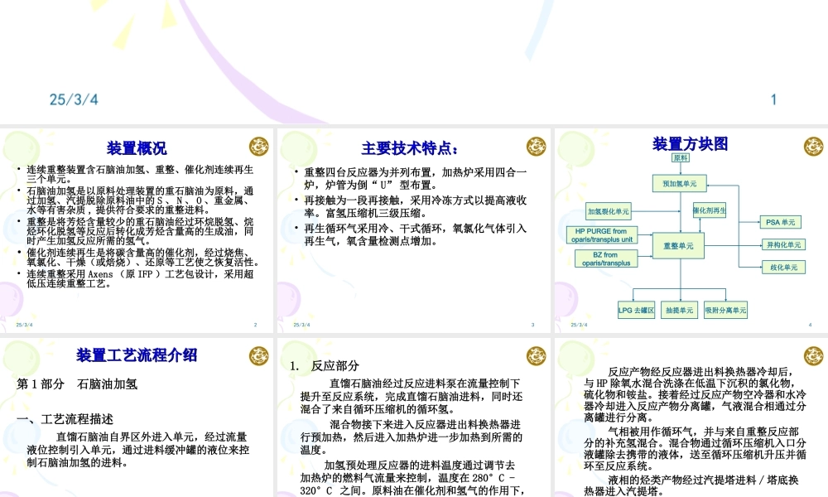
Task: Click the 加氢裂化单元 box in the diagram
Action: pyautogui.click(x=609, y=211)
